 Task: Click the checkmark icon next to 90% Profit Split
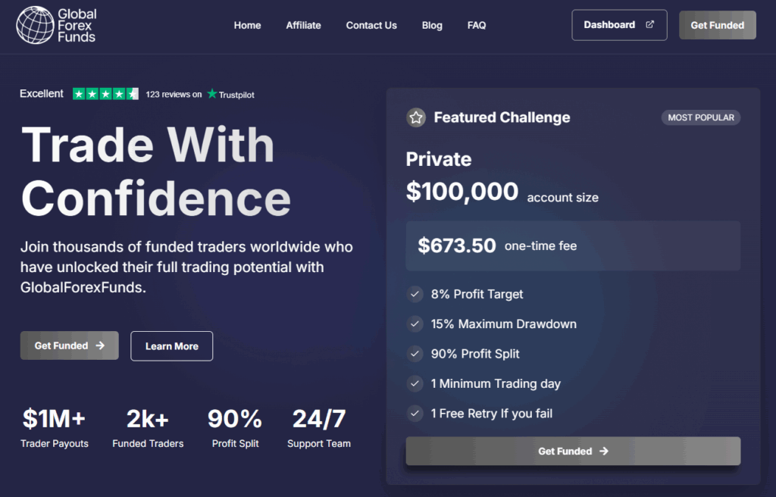415,354
